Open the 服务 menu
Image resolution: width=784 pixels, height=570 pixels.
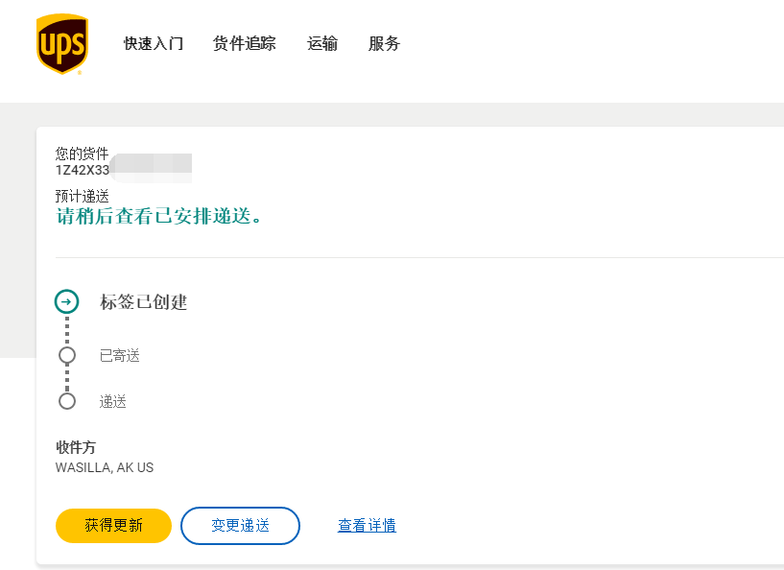[384, 44]
